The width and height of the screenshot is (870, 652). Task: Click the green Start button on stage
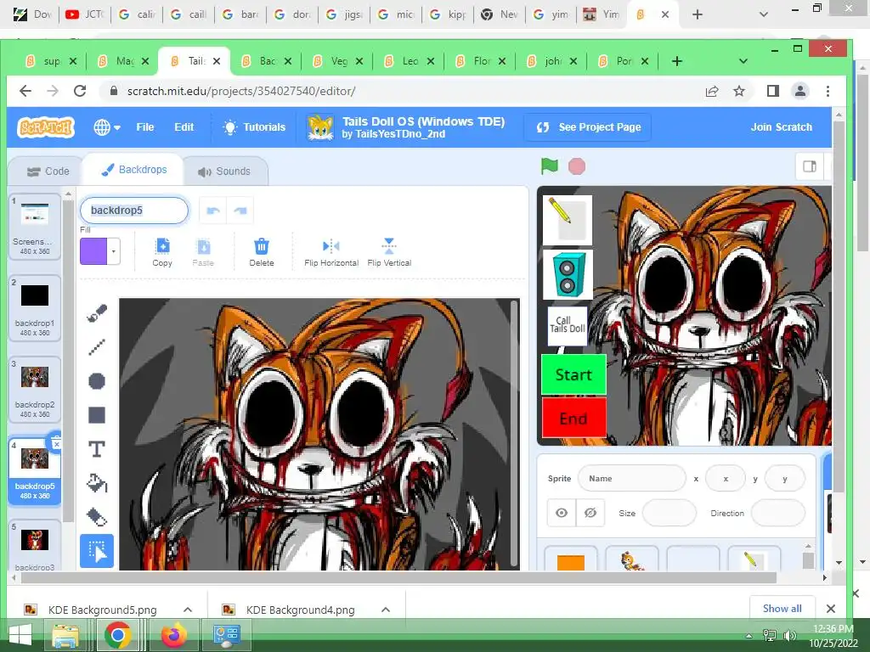coord(573,374)
